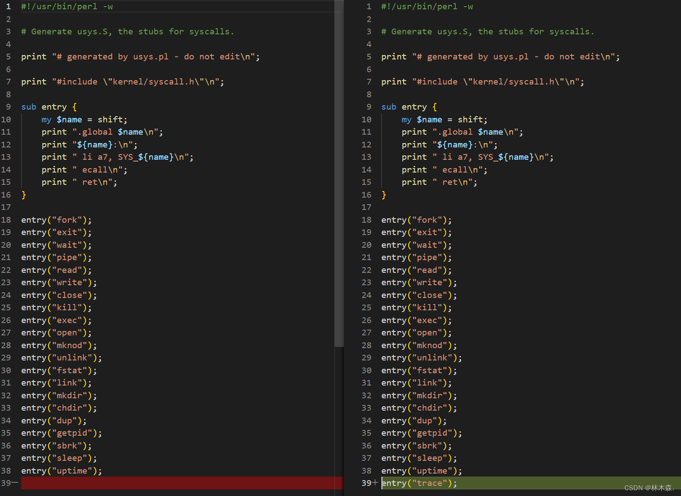
Task: Click 'my $name = shift;' in left pane
Action: tap(85, 120)
